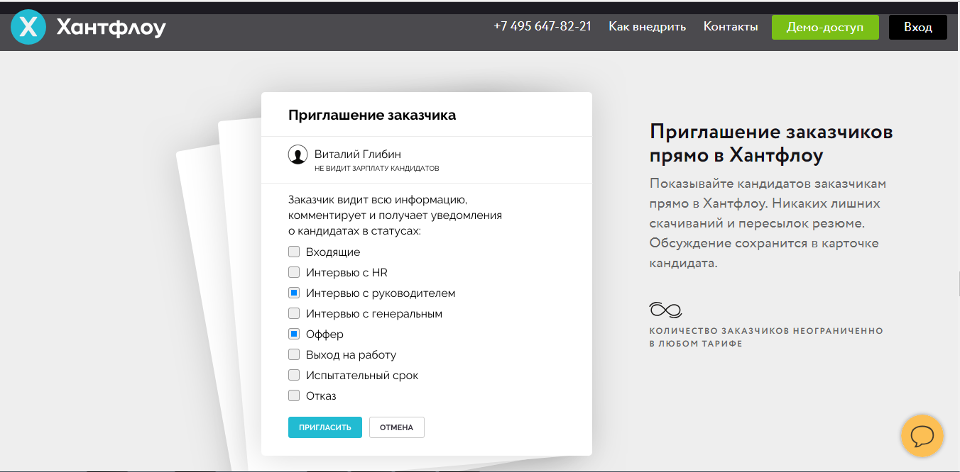Image resolution: width=960 pixels, height=472 pixels.
Task: Click the Хантфлоу brand name text
Action: pyautogui.click(x=111, y=28)
